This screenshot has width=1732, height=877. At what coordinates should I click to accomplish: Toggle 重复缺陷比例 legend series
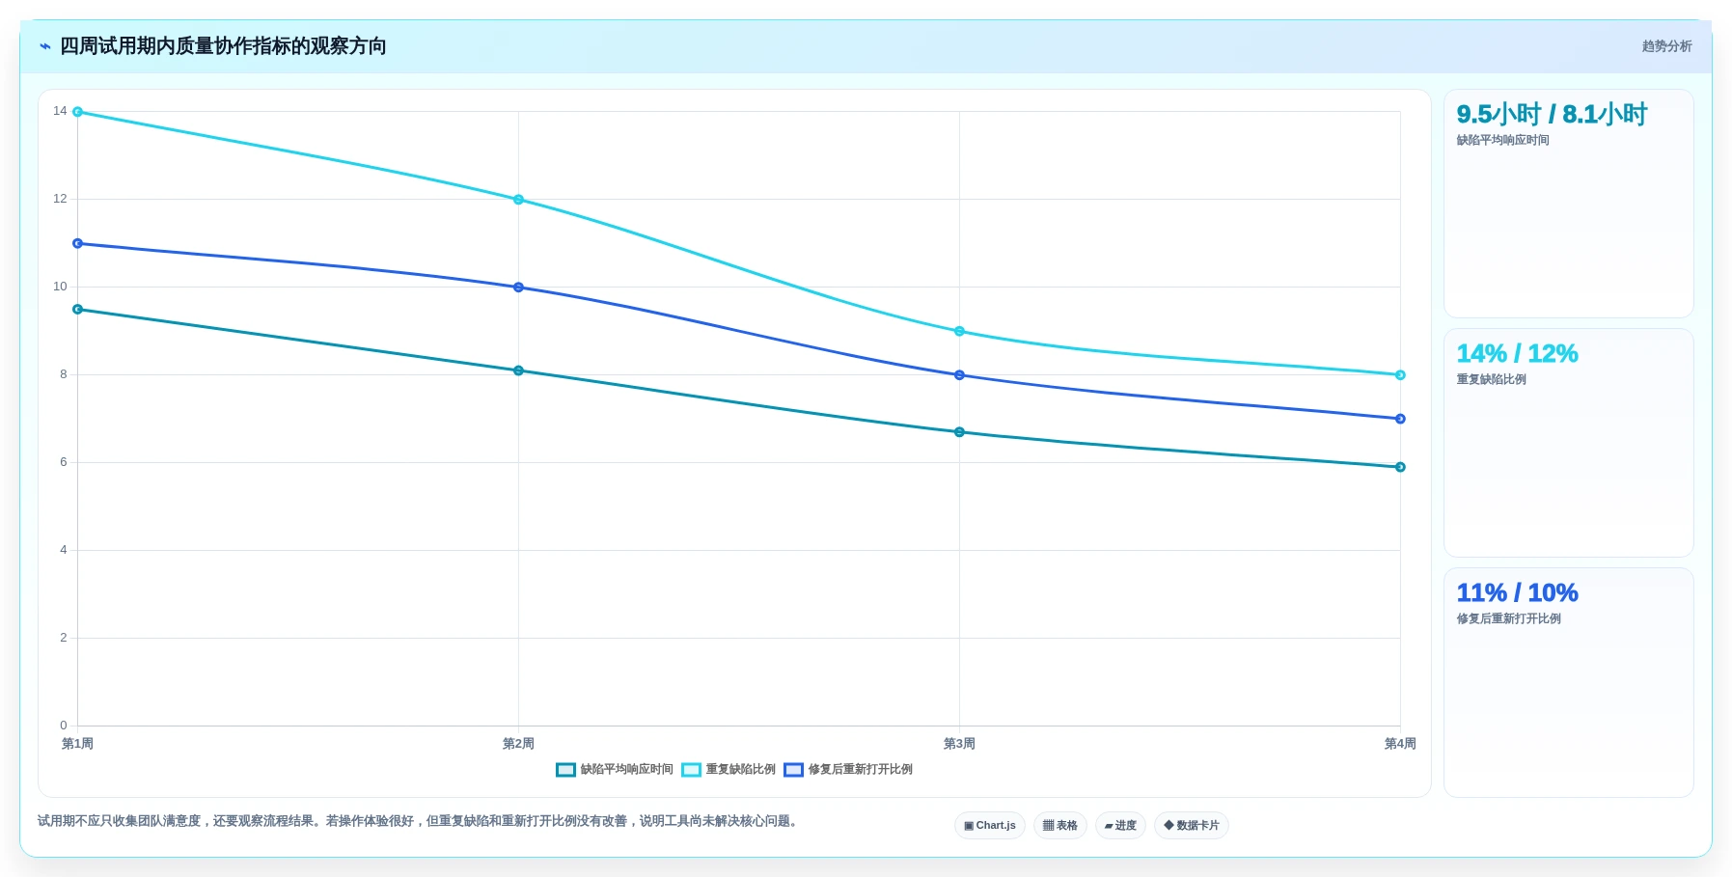[x=729, y=770]
